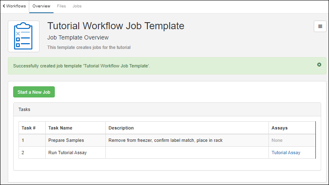Viewport: 329px width, 185px height.
Task: Click the Task # column header
Action: tap(28, 128)
